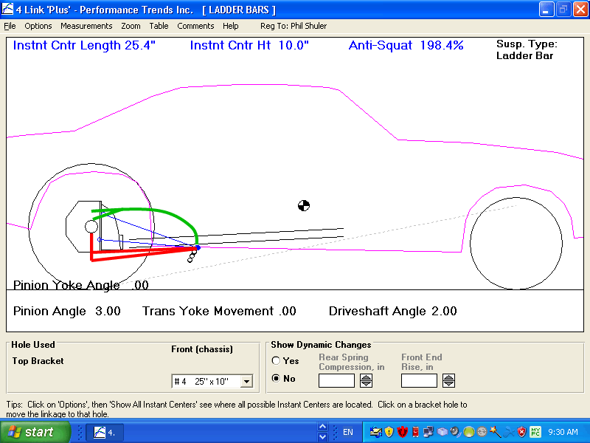This screenshot has width=590, height=443.
Task: Click the green orb tray icon
Action: point(468,432)
